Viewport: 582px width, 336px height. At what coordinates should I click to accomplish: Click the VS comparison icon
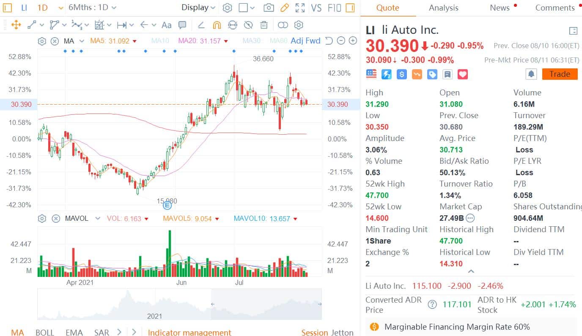316,7
